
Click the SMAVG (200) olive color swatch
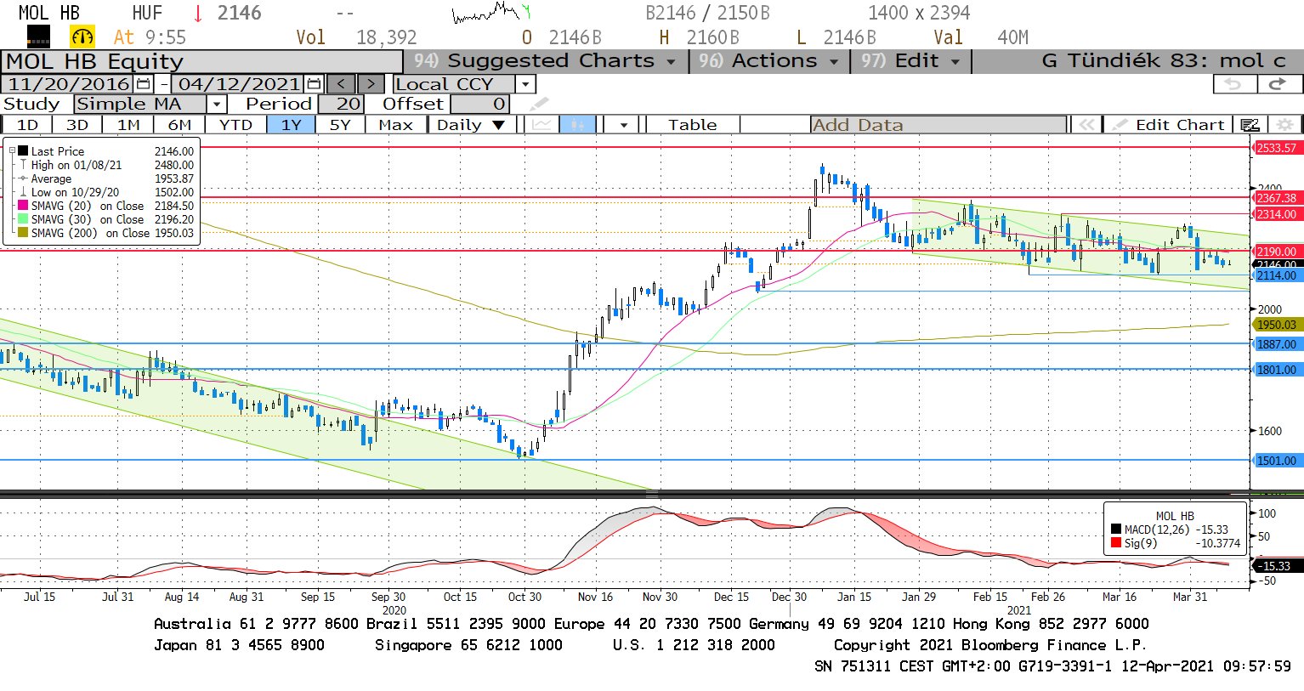pyautogui.click(x=23, y=233)
